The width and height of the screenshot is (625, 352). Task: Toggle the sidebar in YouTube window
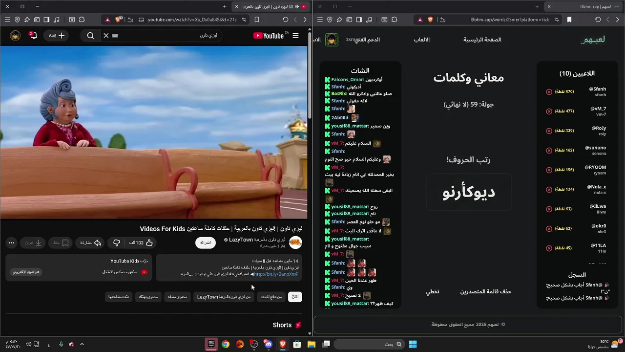(x=46, y=20)
